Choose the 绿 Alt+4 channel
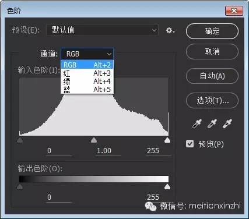This screenshot has height=219, width=249. click(87, 82)
